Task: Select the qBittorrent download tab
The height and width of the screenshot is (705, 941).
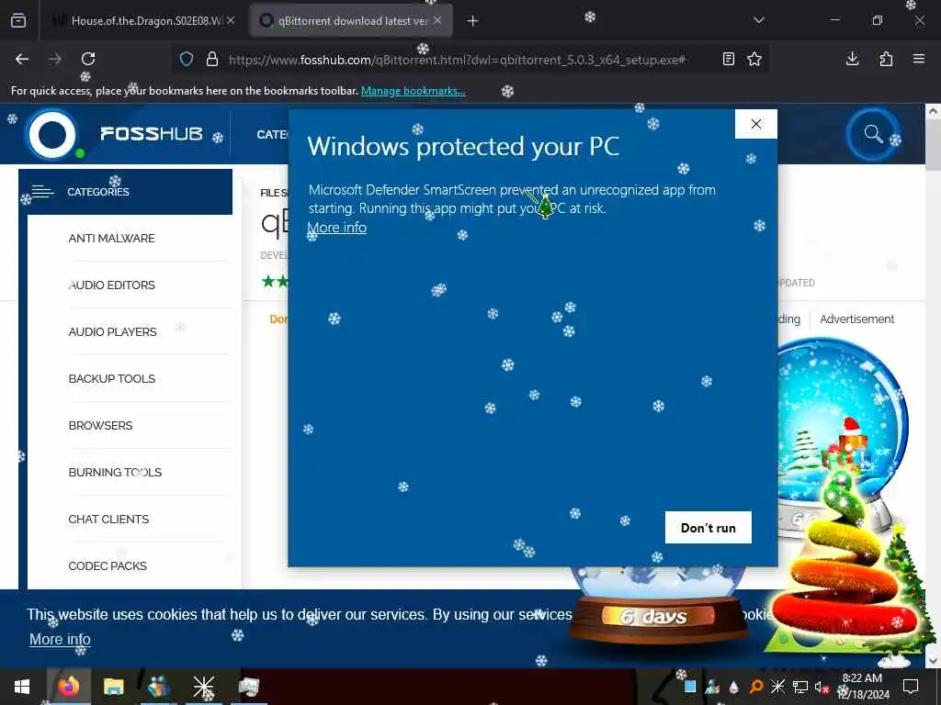Action: click(351, 20)
